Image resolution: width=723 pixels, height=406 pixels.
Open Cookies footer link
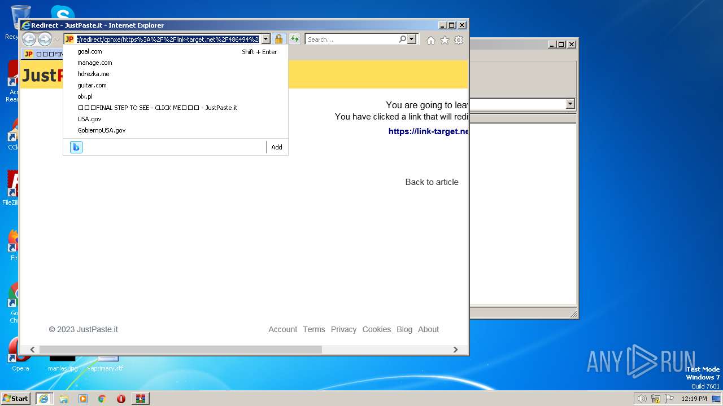click(376, 329)
